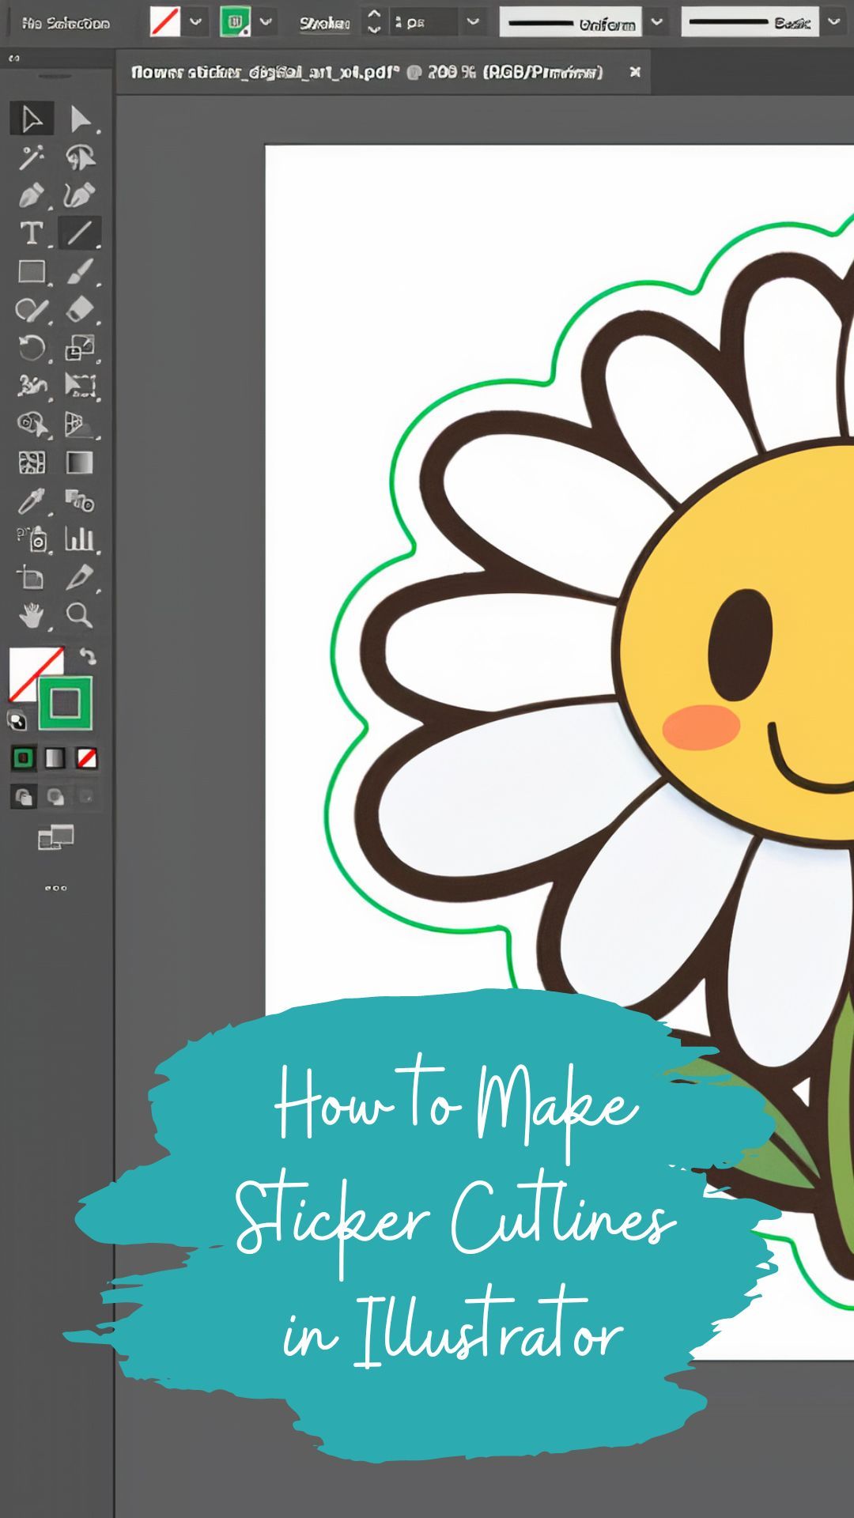The image size is (854, 1518).
Task: Apply Color mode button under swatches
Action: (24, 758)
